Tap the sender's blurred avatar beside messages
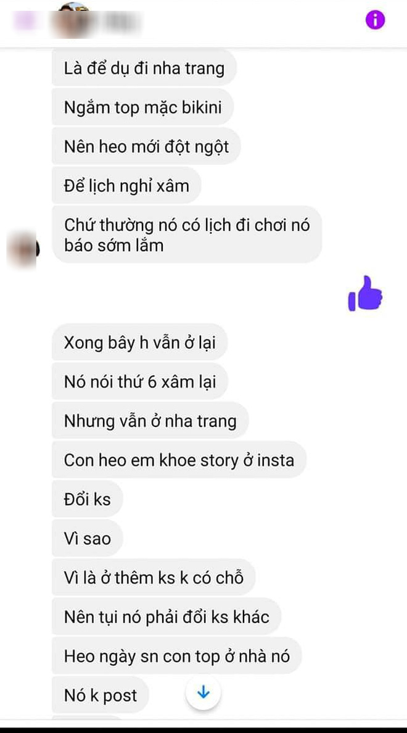This screenshot has height=733, width=407. click(22, 250)
